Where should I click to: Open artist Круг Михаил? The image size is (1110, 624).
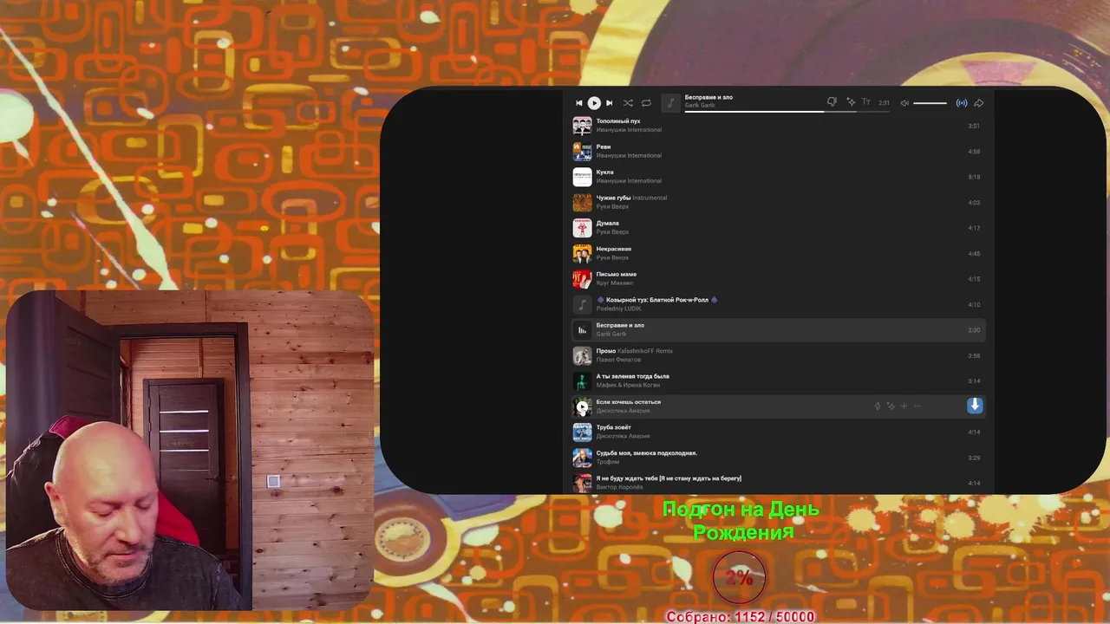click(614, 283)
